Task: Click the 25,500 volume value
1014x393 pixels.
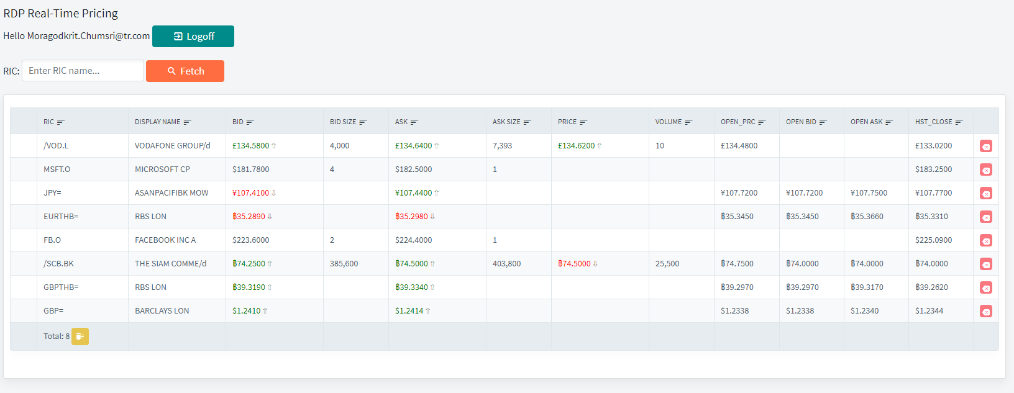Action: (667, 264)
